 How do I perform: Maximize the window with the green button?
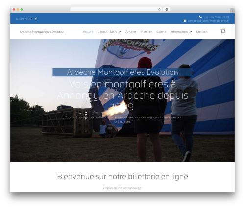[x=22, y=9]
